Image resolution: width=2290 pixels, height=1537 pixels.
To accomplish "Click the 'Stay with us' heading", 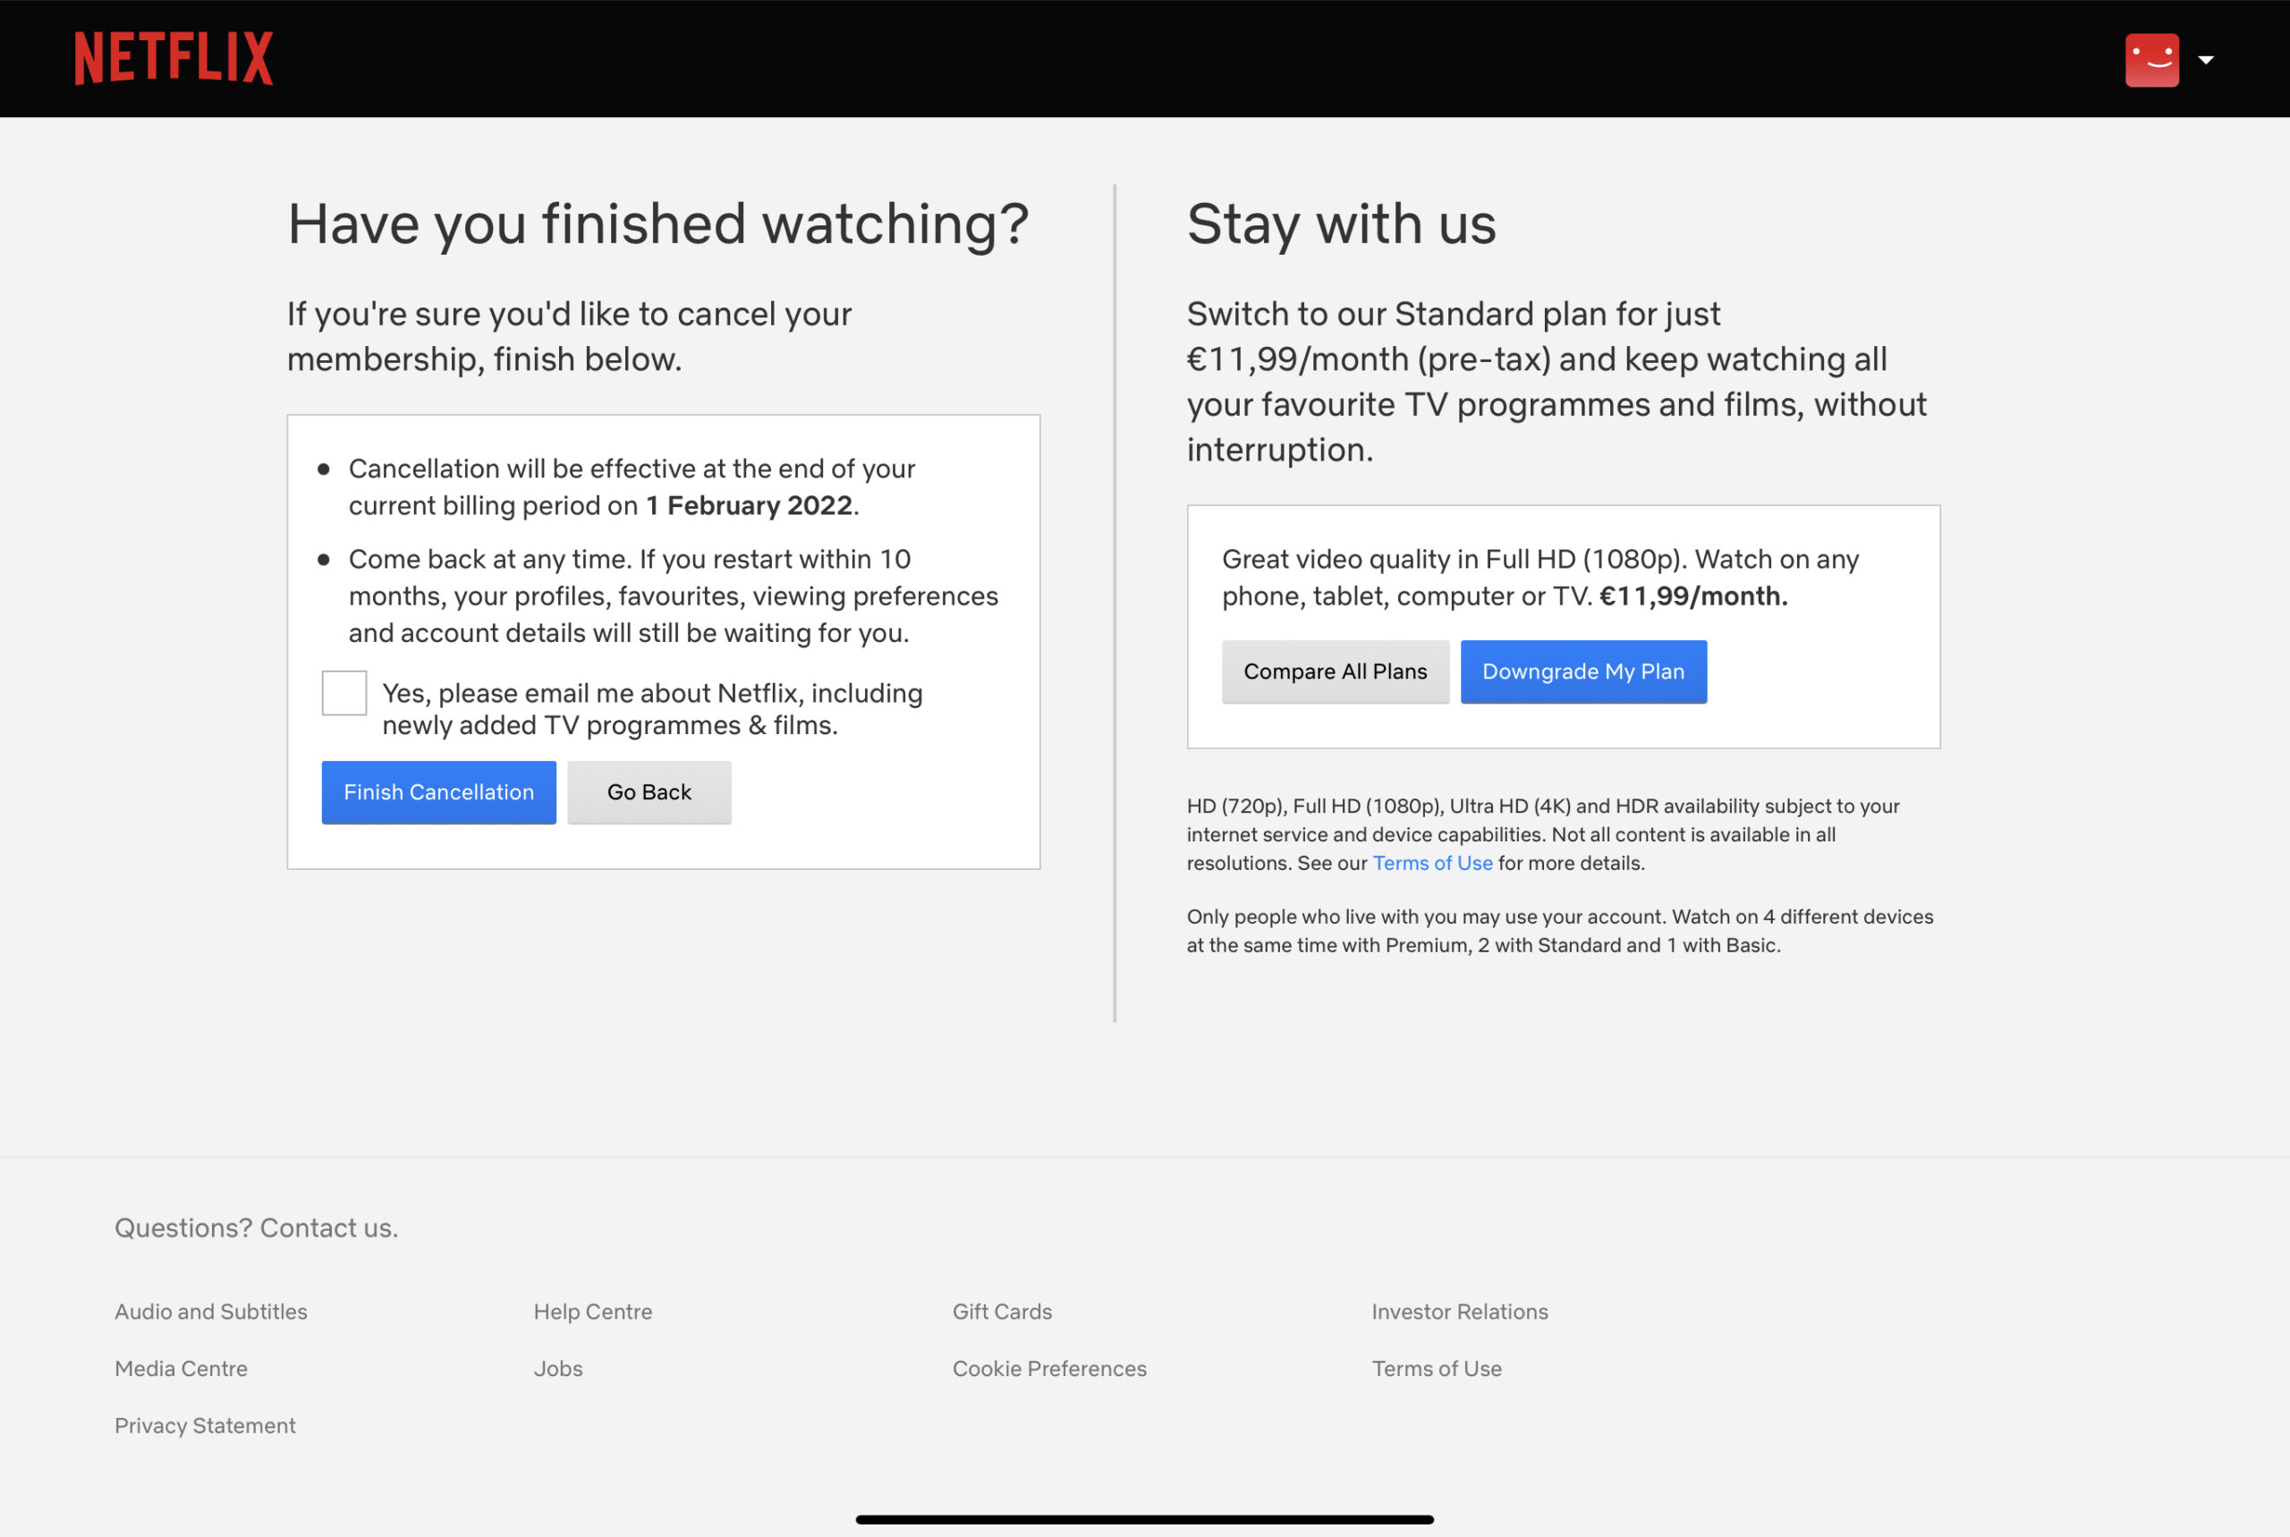I will point(1341,224).
